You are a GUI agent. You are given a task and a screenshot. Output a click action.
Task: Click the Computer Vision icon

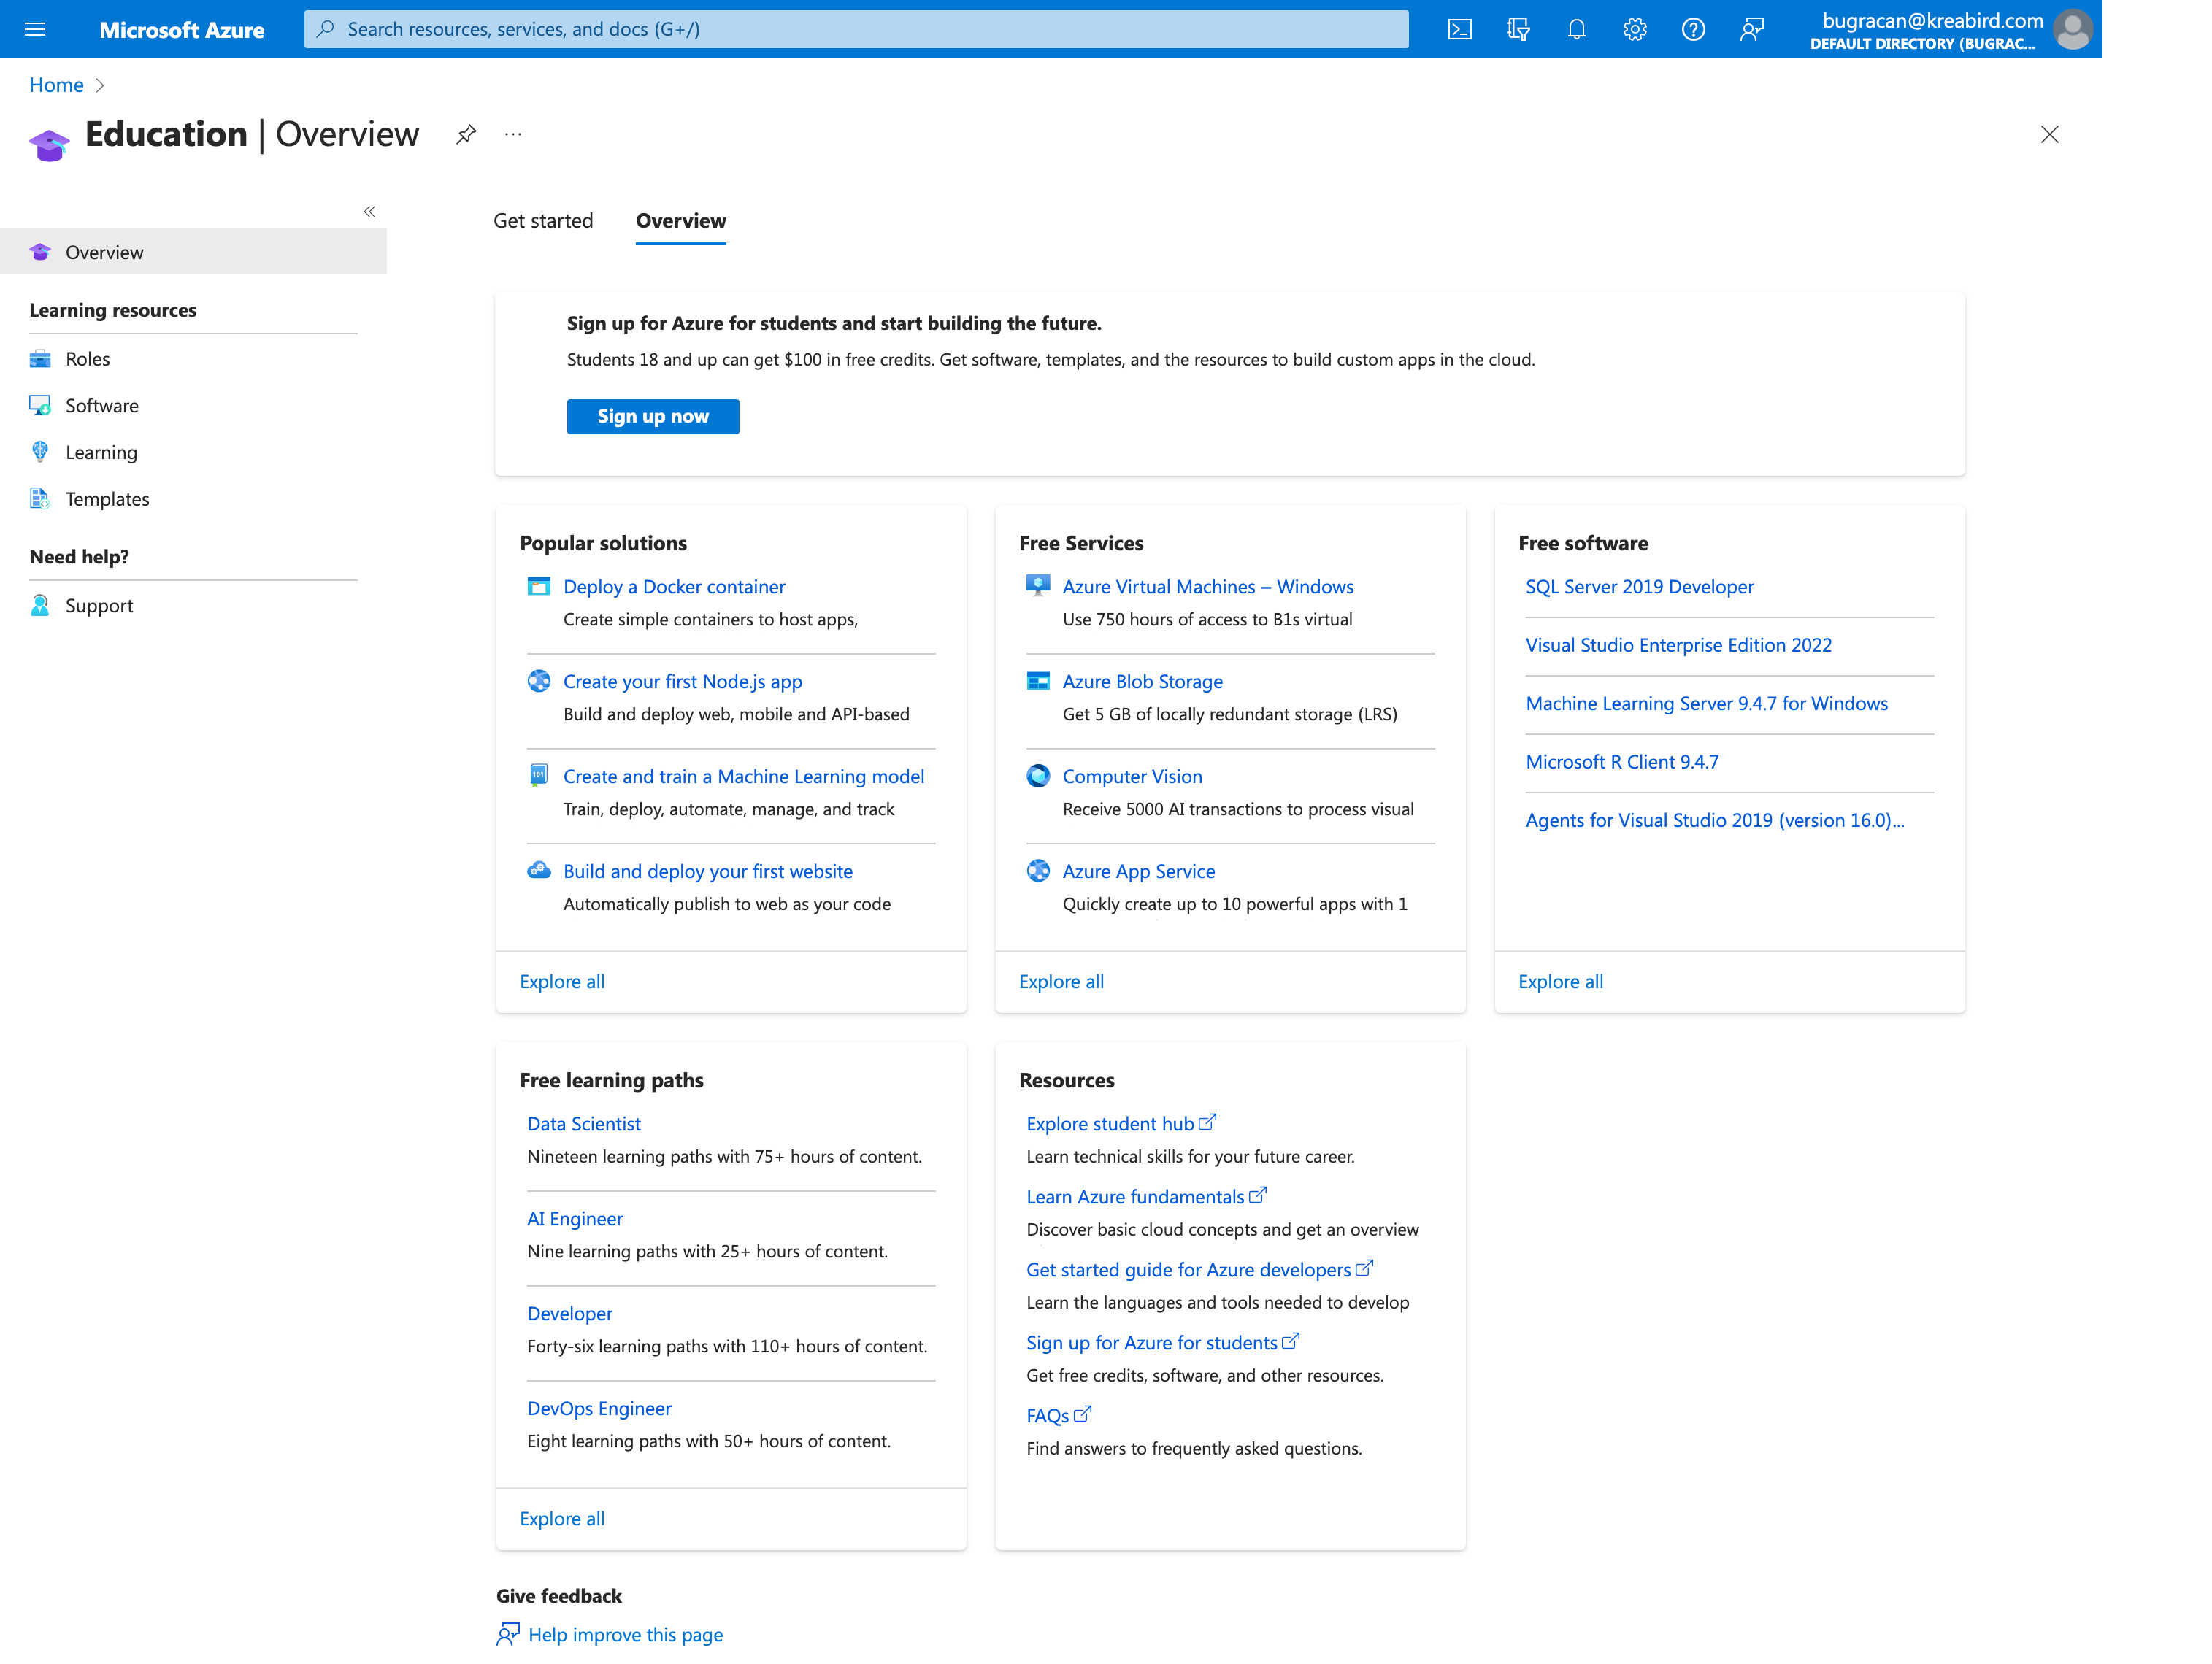pyautogui.click(x=1038, y=776)
